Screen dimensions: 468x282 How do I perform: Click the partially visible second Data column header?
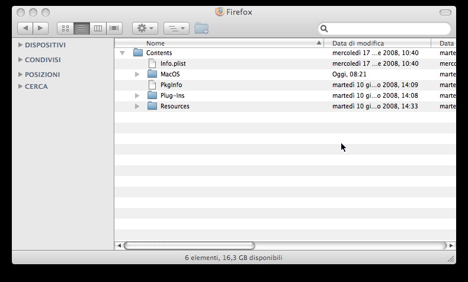(x=444, y=43)
